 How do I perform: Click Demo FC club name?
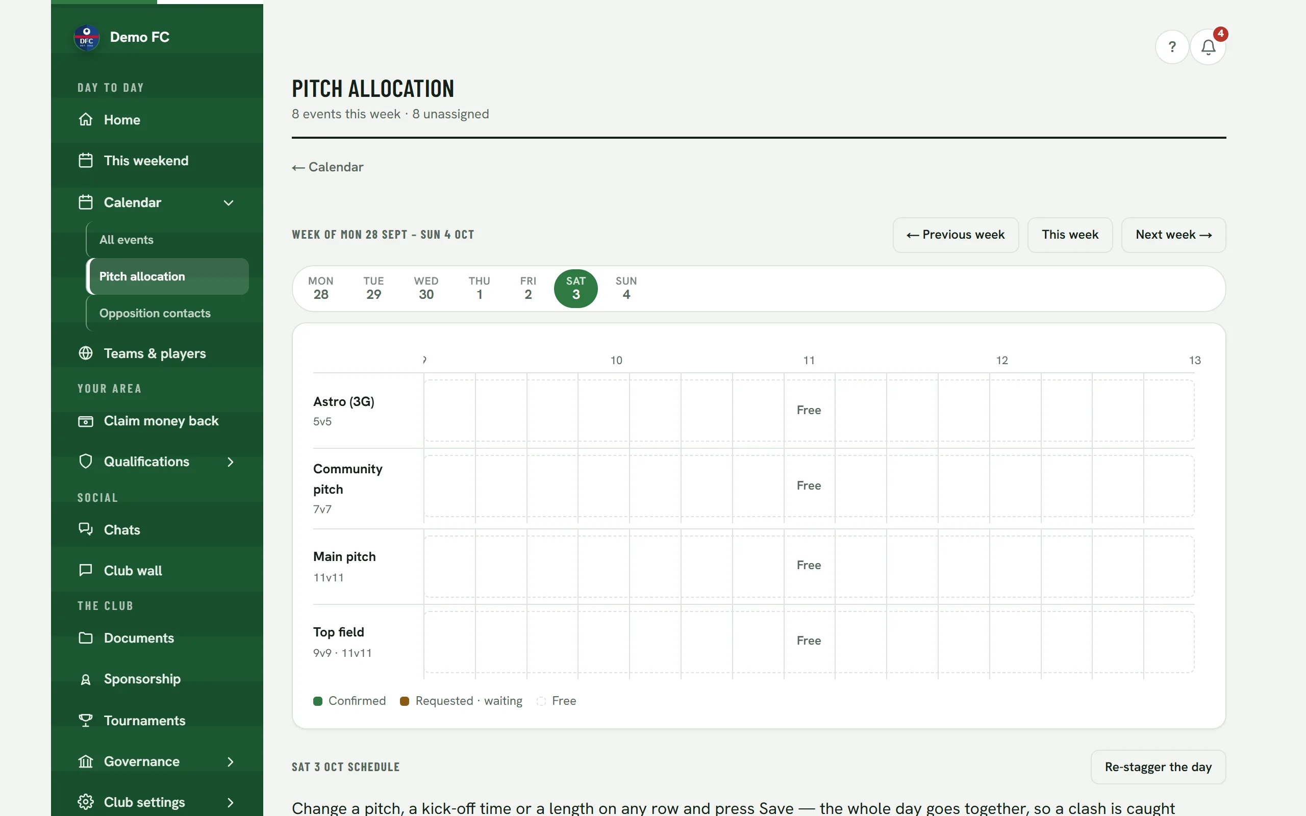[139, 37]
